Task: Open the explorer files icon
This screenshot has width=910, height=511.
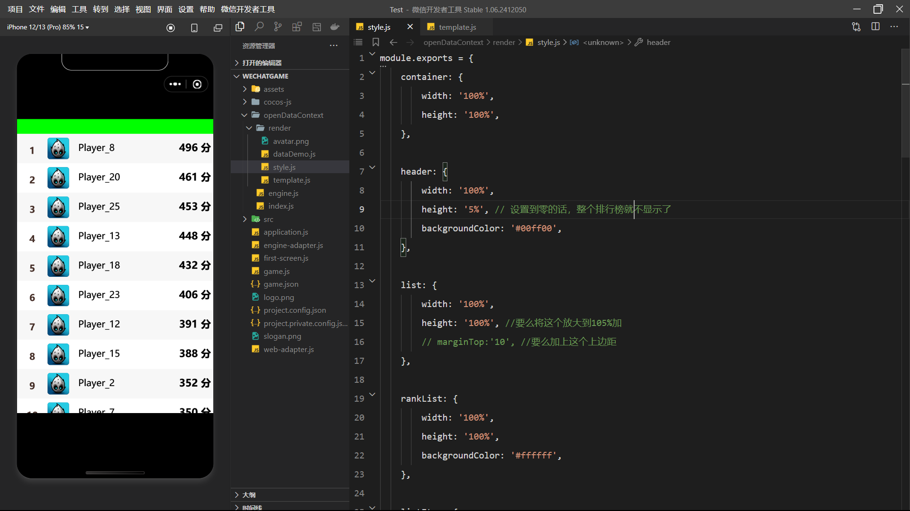Action: pos(240,27)
